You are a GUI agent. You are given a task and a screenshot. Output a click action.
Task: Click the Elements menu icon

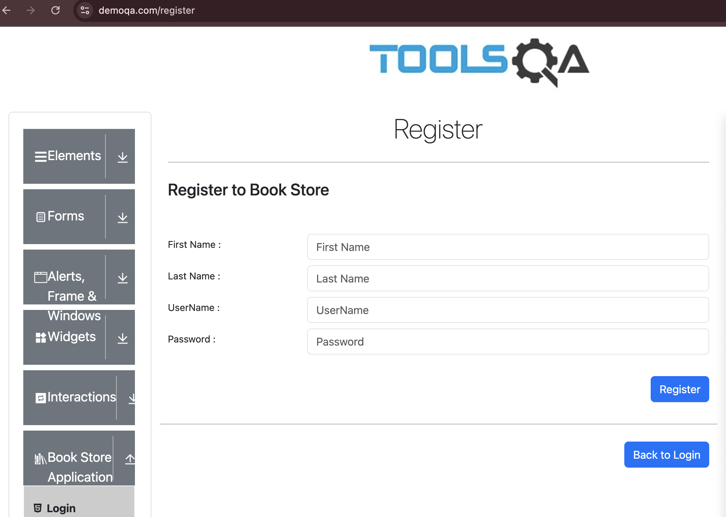point(41,157)
